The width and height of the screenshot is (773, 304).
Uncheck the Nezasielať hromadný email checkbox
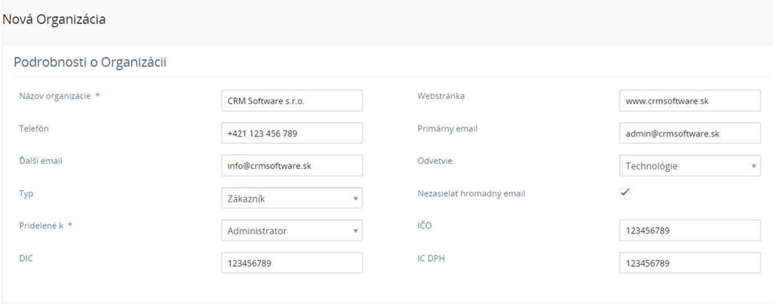point(624,193)
